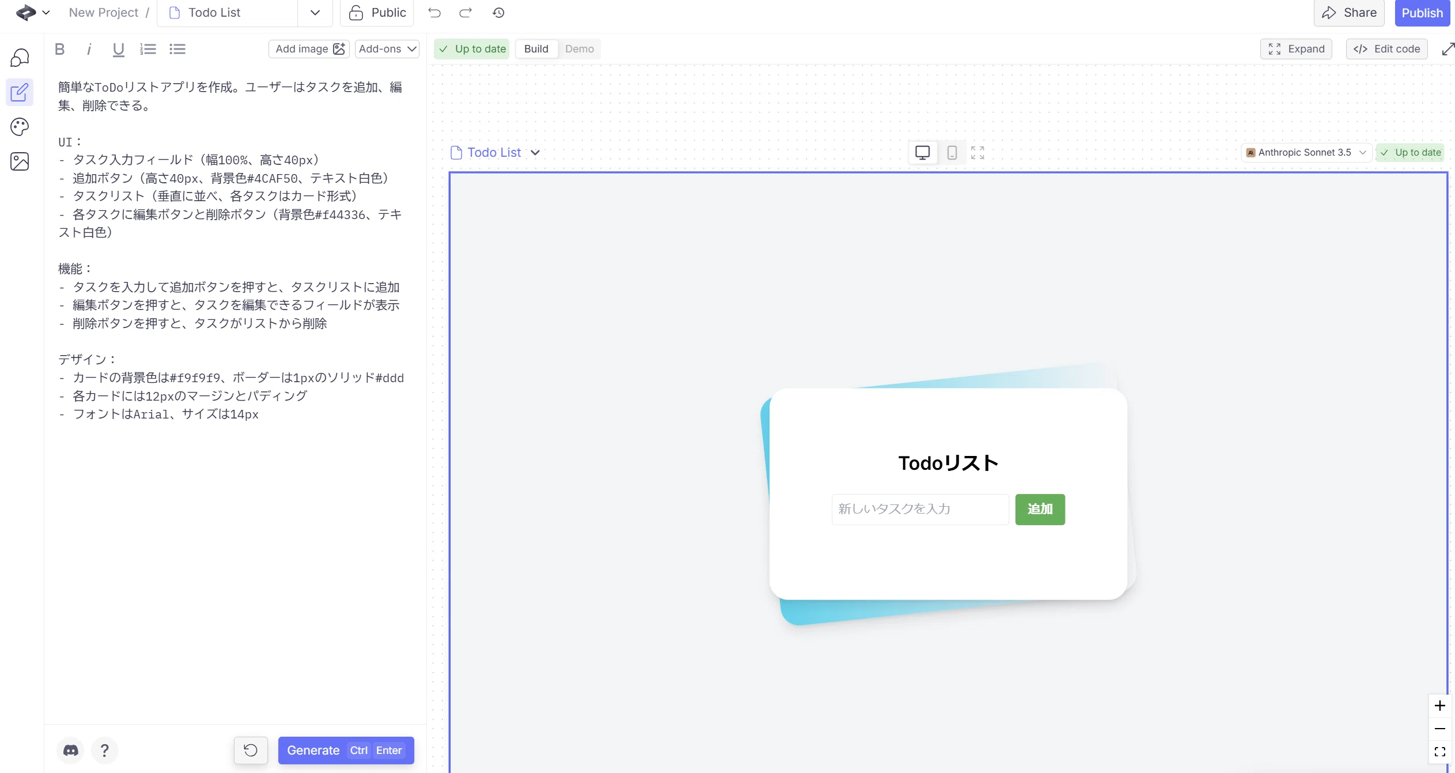Open the Add-ons dropdown
Screen dimensions: 1455x773
tap(387, 49)
